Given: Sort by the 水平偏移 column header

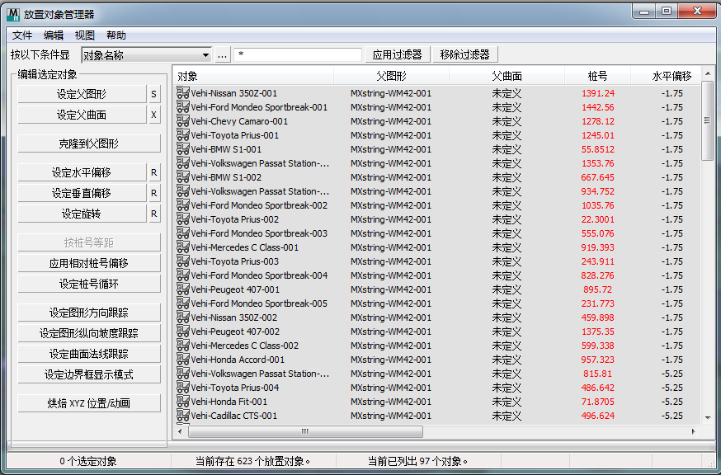Looking at the screenshot, I should 666,76.
